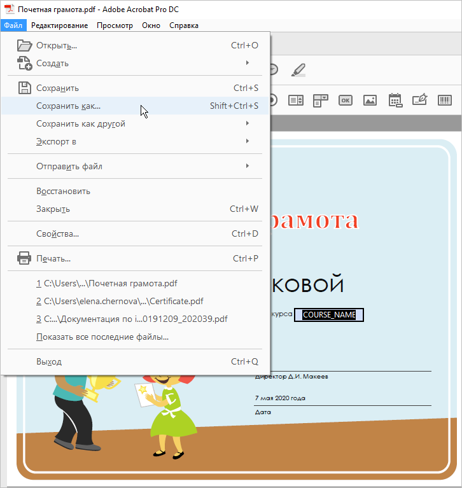Screen dimensions: 462x488
Task: Add a barcode field tool
Action: pos(445,101)
